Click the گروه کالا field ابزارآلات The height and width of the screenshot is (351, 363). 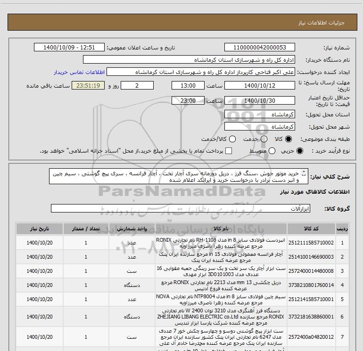tap(181, 208)
